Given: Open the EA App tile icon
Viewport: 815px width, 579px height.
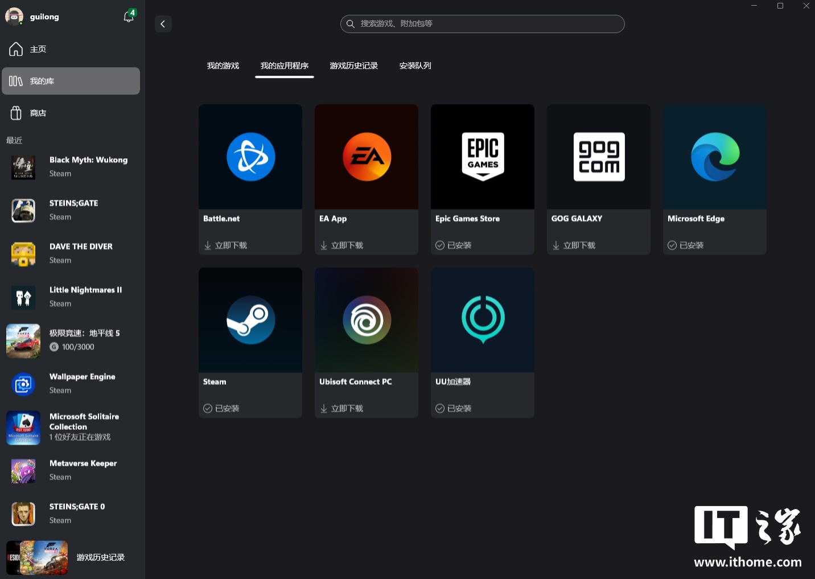Looking at the screenshot, I should [x=367, y=157].
